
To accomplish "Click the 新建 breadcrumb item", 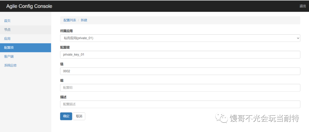I will coord(84,20).
